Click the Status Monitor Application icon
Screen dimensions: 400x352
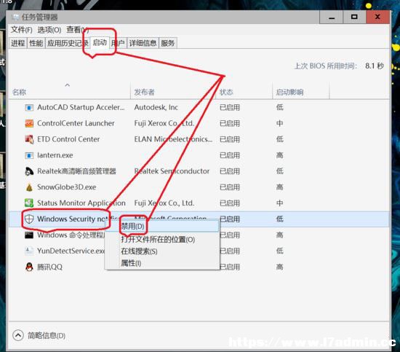pos(29,203)
